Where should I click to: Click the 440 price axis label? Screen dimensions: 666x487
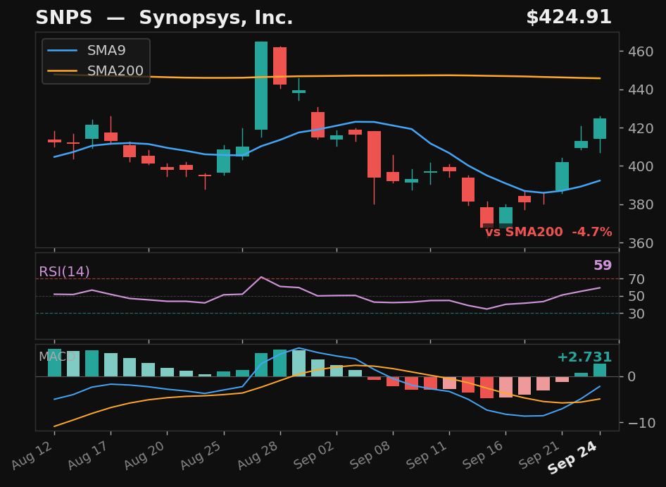tap(642, 90)
